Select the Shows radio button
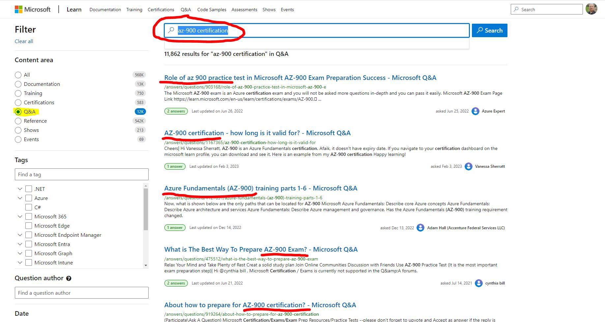Viewport: 605px width, 322px height. (18, 130)
